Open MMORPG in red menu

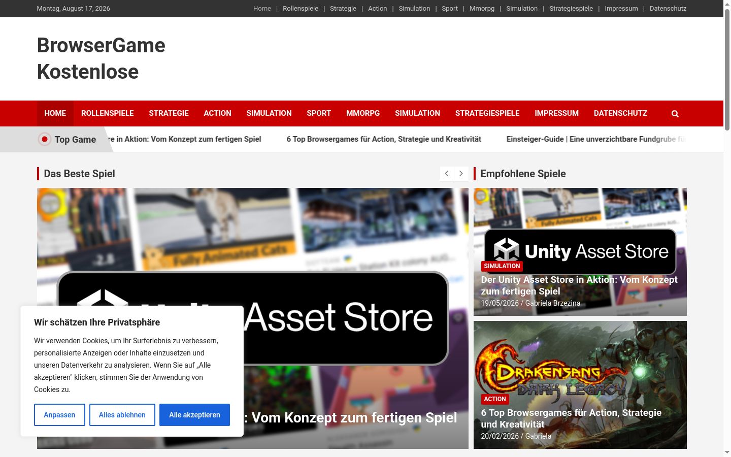click(363, 113)
